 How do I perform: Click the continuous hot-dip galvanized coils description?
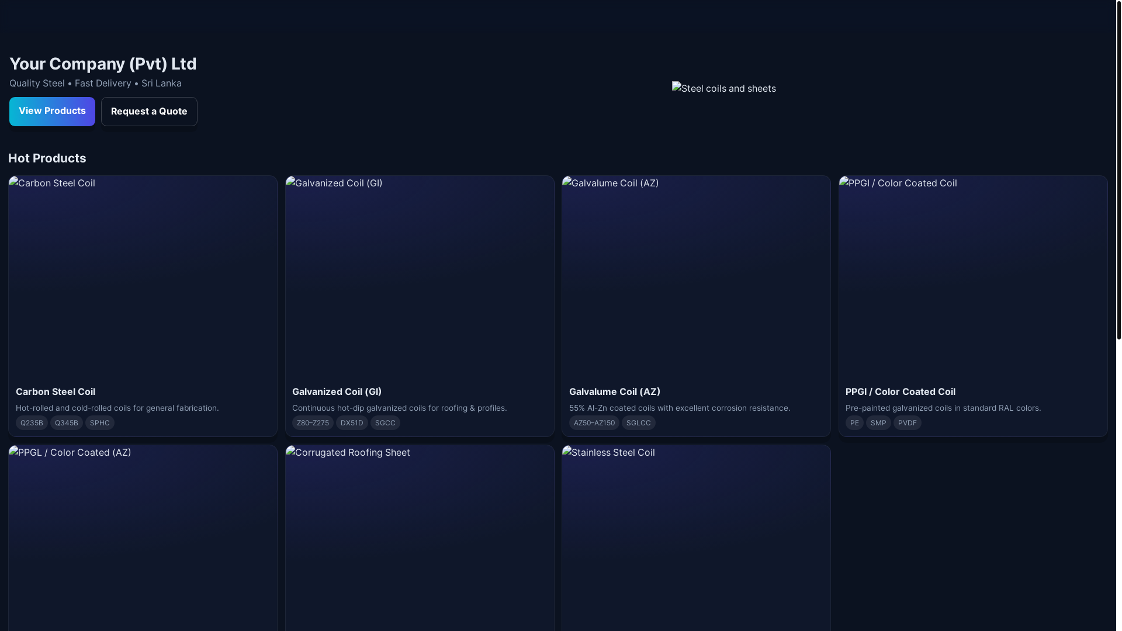(400, 408)
